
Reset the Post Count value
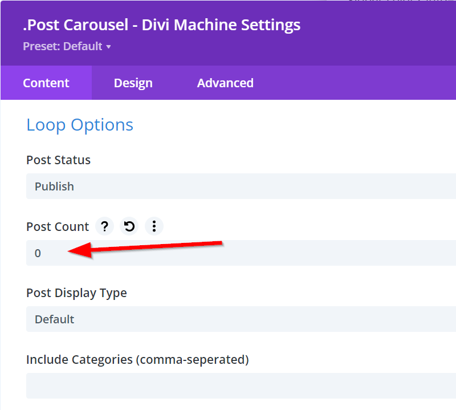point(129,226)
